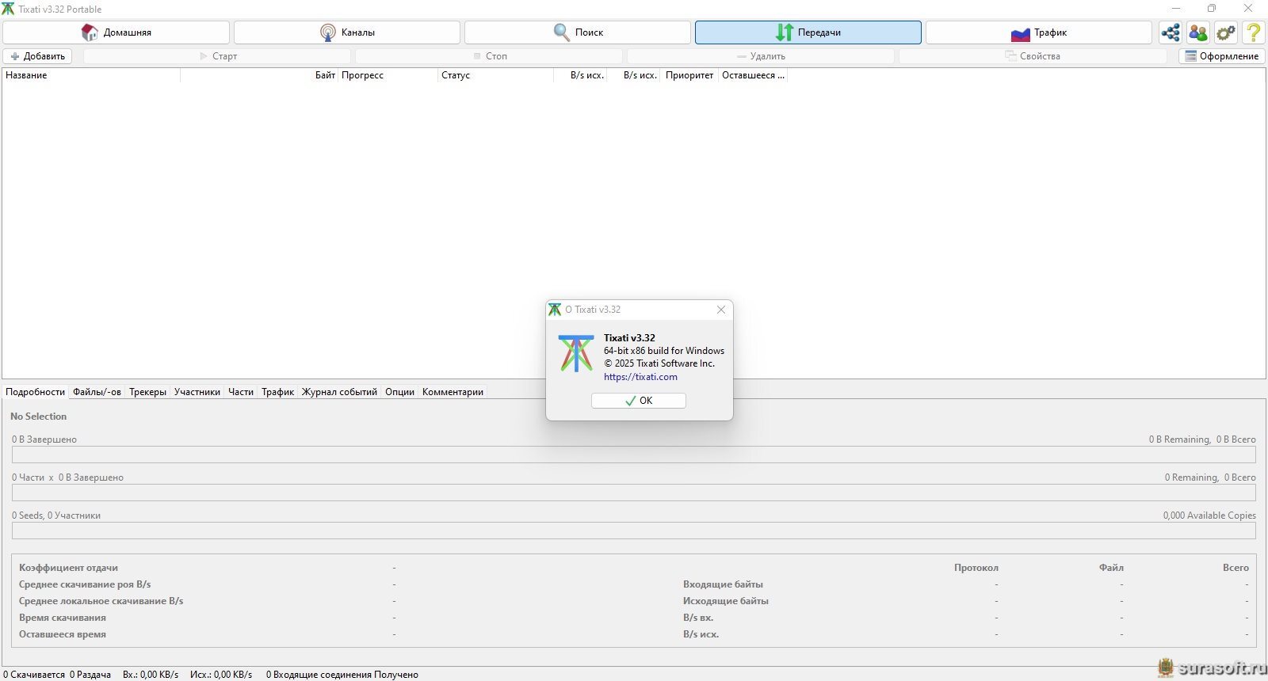Switch to the Файлы/-ов tab

tap(97, 392)
